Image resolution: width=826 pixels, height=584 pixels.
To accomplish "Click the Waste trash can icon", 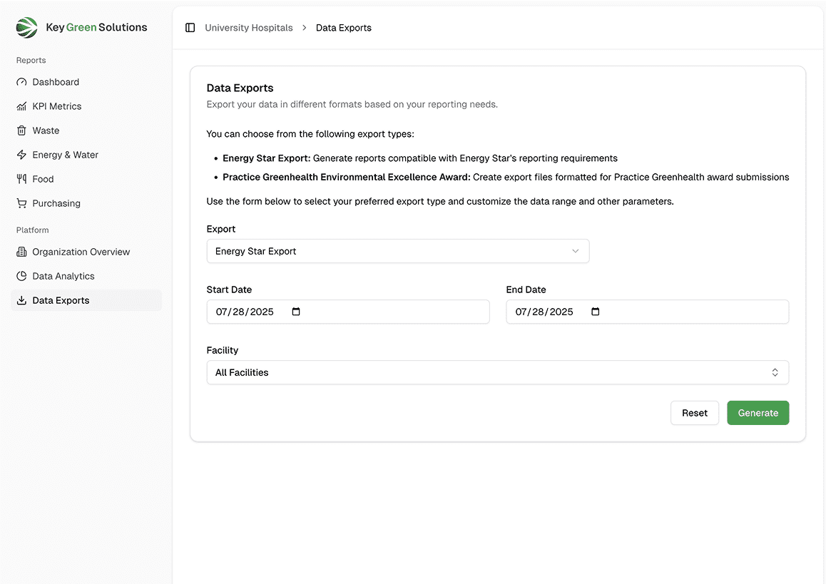I will click(x=21, y=130).
